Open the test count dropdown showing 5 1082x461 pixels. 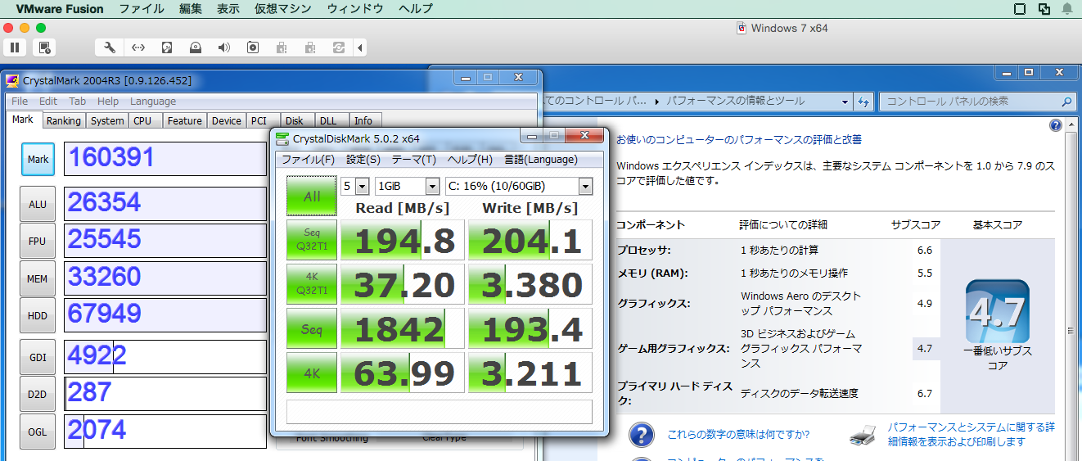tap(356, 186)
